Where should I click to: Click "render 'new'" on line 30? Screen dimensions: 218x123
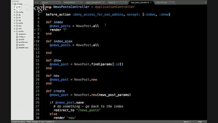point(65,118)
